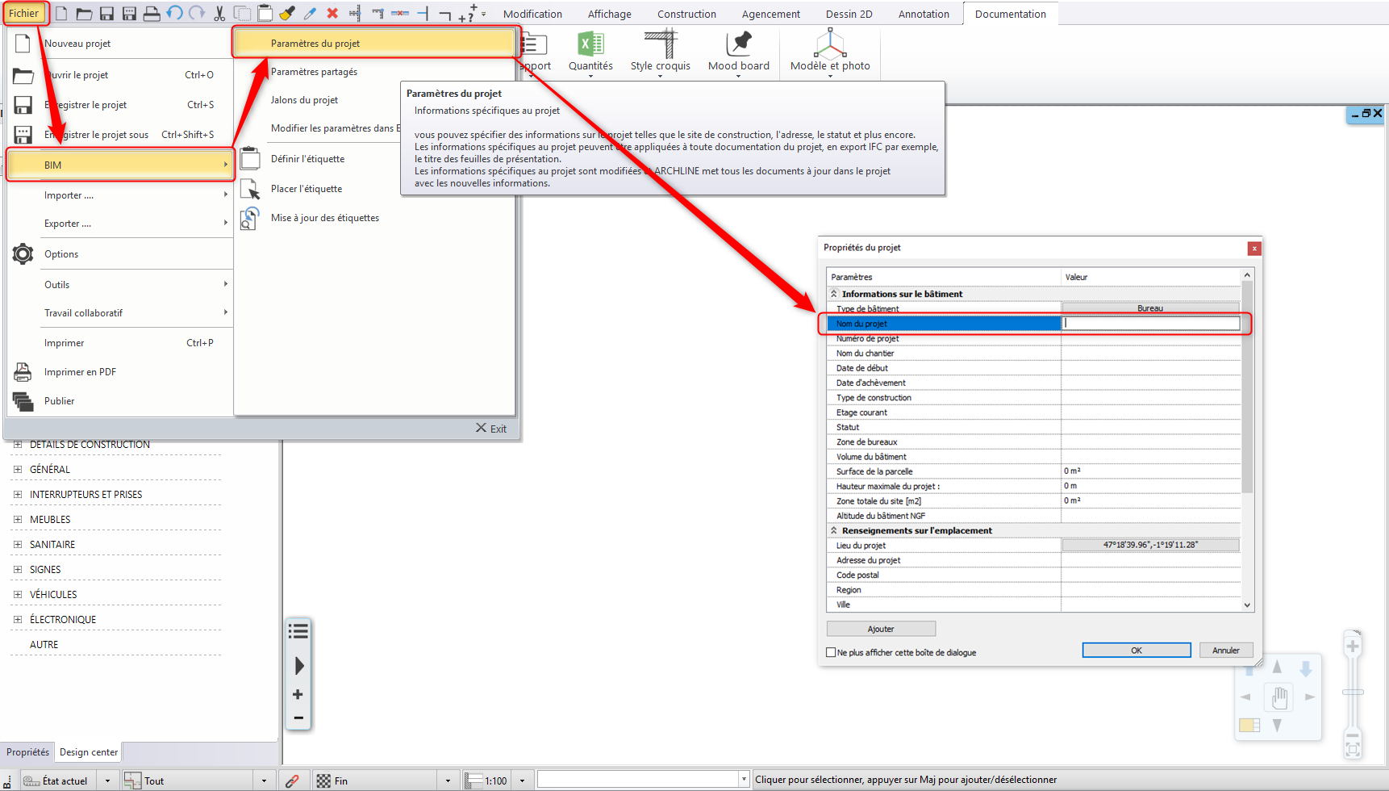
Task: Open the 1:100 scale dropdown arrow
Action: coord(522,781)
